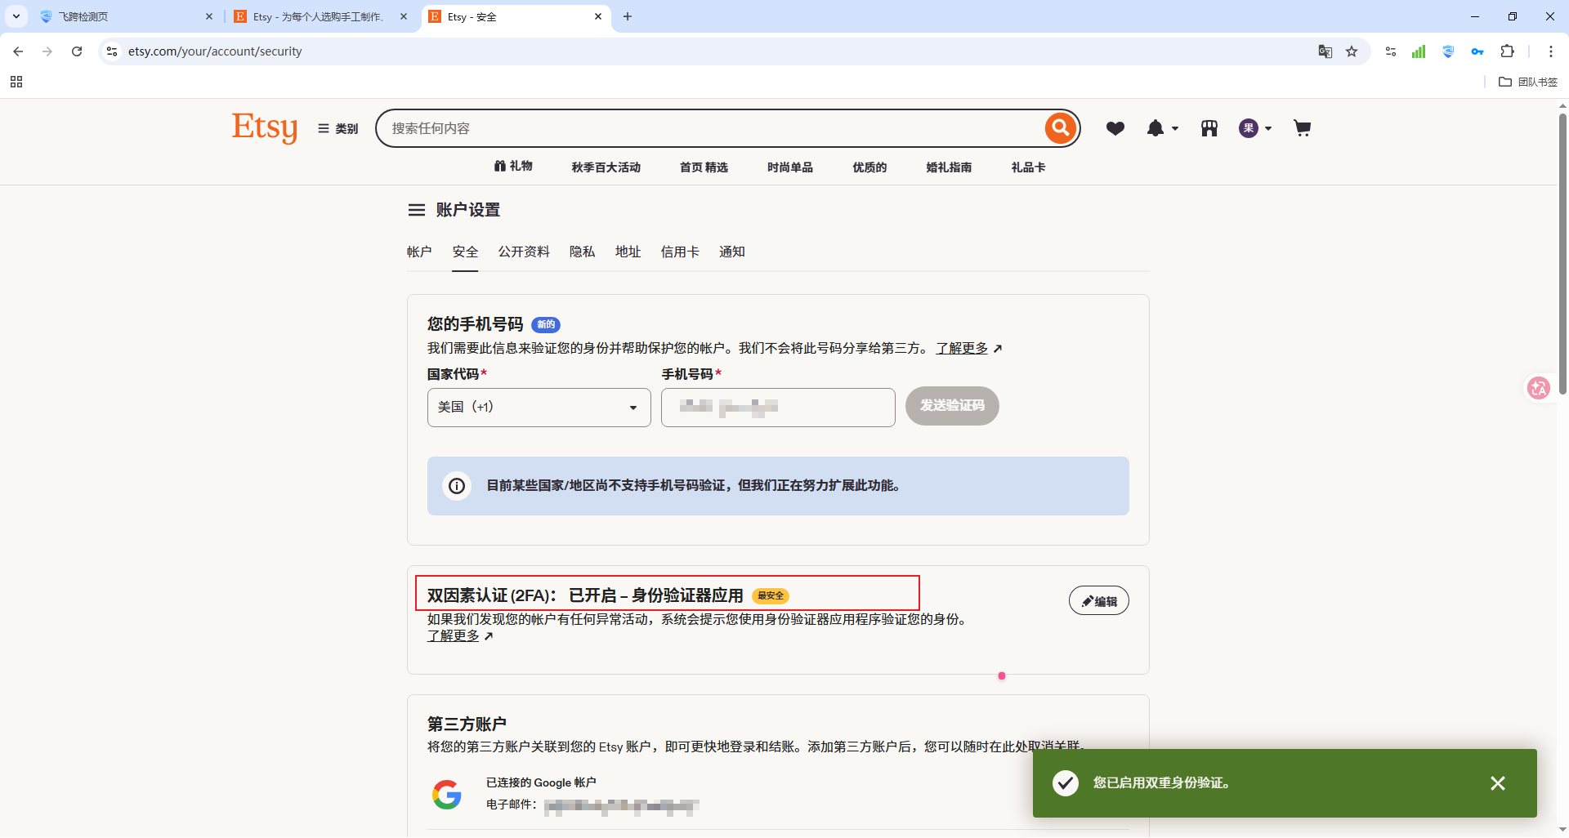Image resolution: width=1569 pixels, height=838 pixels.
Task: Click the browser forward arrow
Action: 47,51
